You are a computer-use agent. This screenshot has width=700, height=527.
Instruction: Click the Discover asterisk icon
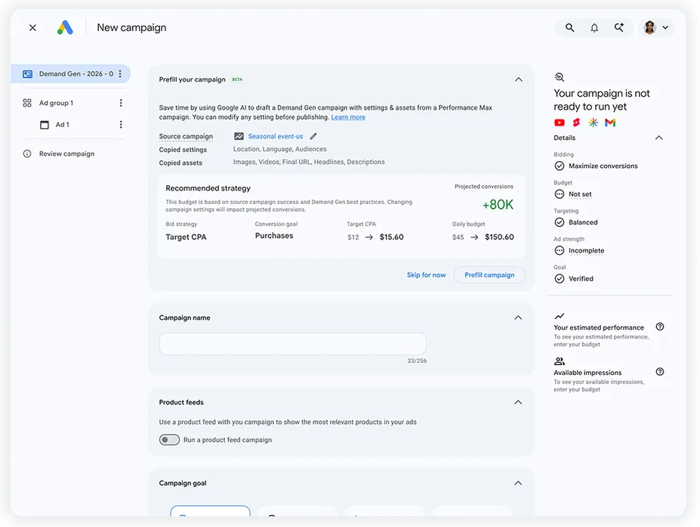point(593,122)
